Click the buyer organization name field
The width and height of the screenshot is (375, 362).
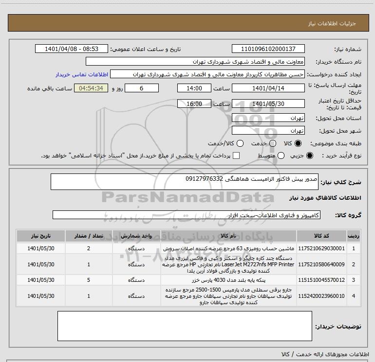(195, 61)
